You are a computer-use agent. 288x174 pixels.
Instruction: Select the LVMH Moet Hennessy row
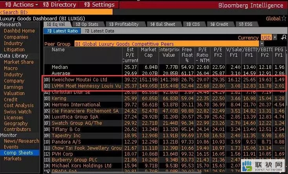[164, 86]
